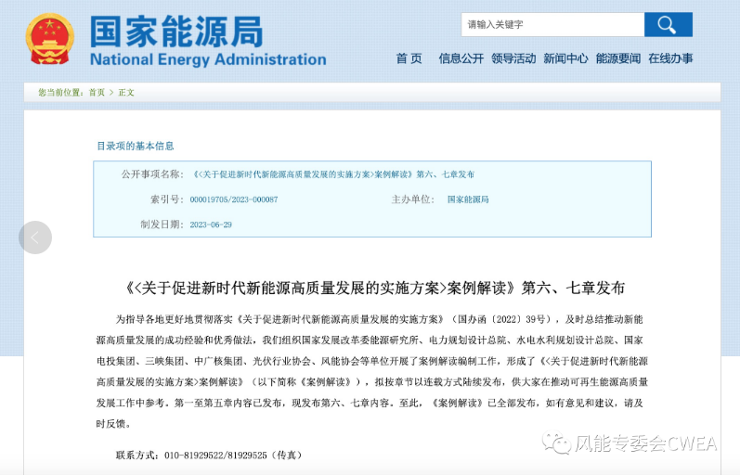Open the 能源要闻 navigation item
This screenshot has width=740, height=475.
point(617,58)
